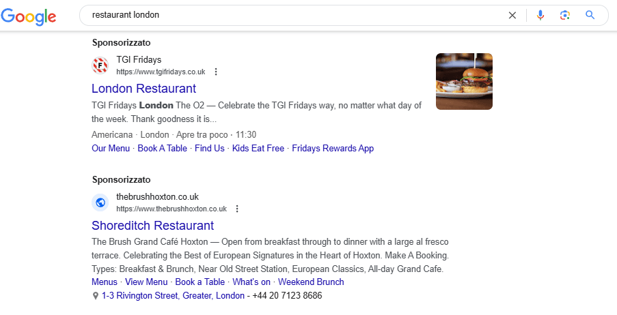Clear the search query with X icon
Image resolution: width=617 pixels, height=315 pixels.
[512, 15]
